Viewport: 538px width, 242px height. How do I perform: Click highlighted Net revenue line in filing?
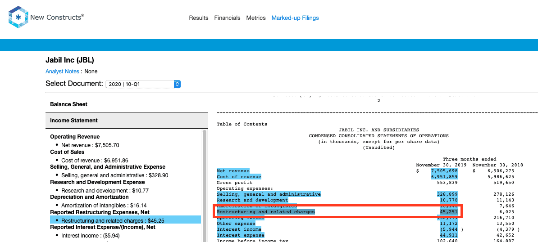[x=233, y=171]
